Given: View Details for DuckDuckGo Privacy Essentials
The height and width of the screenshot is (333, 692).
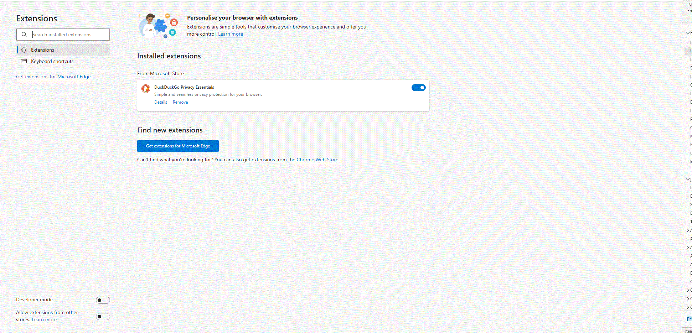Looking at the screenshot, I should pyautogui.click(x=161, y=102).
